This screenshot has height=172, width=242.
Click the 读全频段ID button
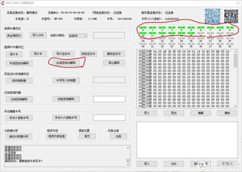[14, 36]
